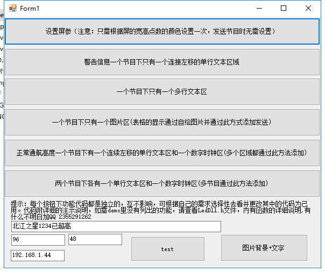Focus the input field with value 48

click(x=95, y=240)
